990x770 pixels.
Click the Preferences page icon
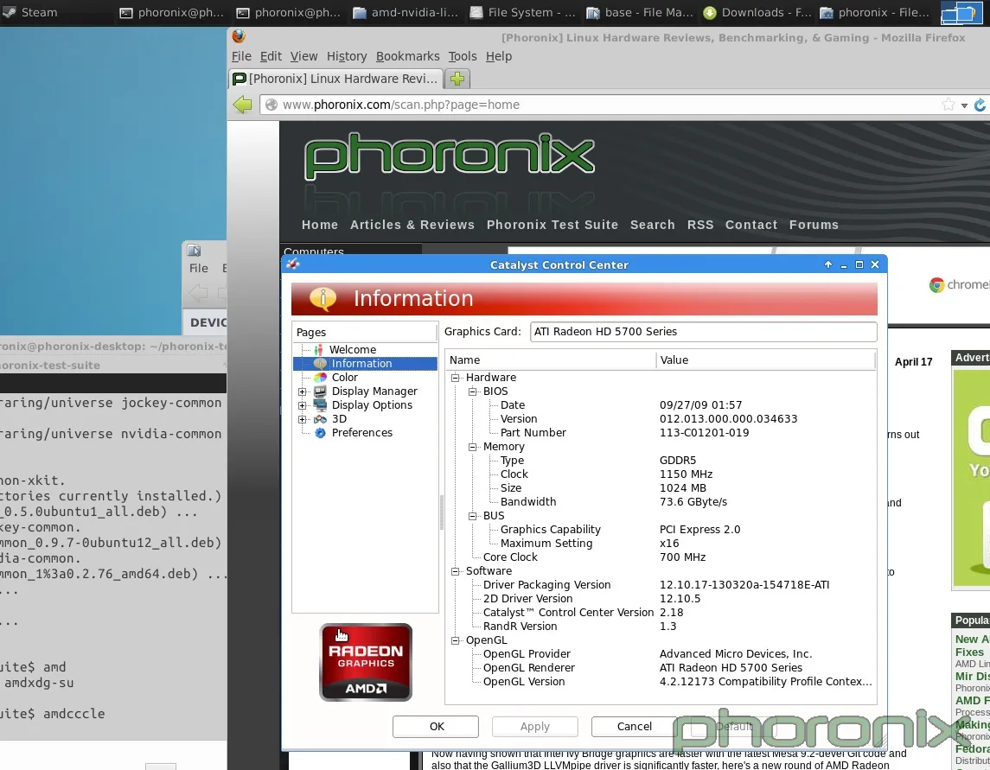coord(320,433)
